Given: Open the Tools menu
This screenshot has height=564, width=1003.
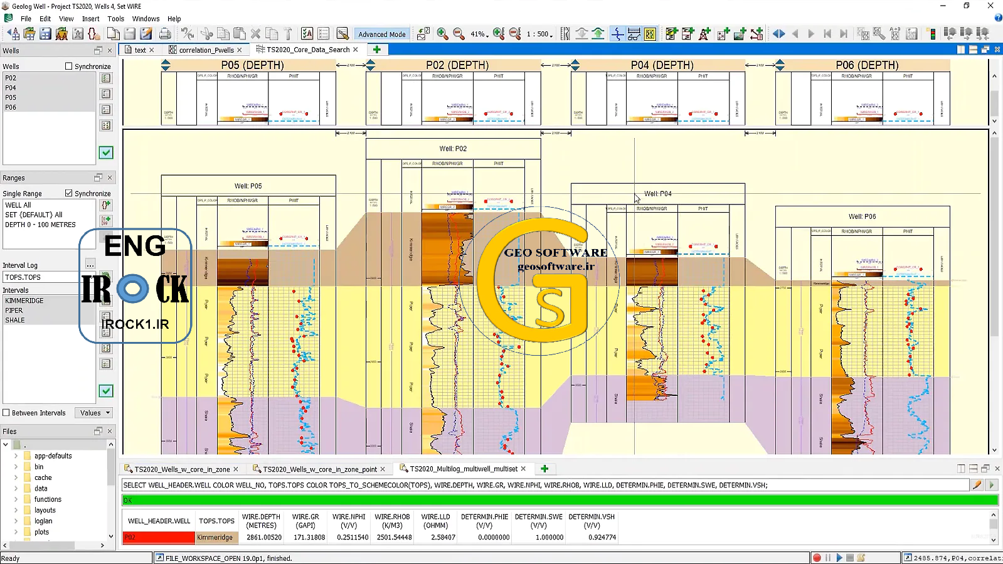Looking at the screenshot, I should pyautogui.click(x=115, y=19).
